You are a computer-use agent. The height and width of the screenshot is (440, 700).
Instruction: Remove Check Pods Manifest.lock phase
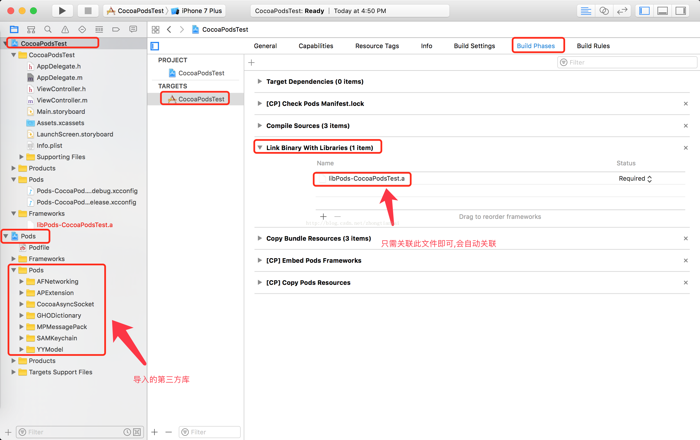[x=686, y=104]
